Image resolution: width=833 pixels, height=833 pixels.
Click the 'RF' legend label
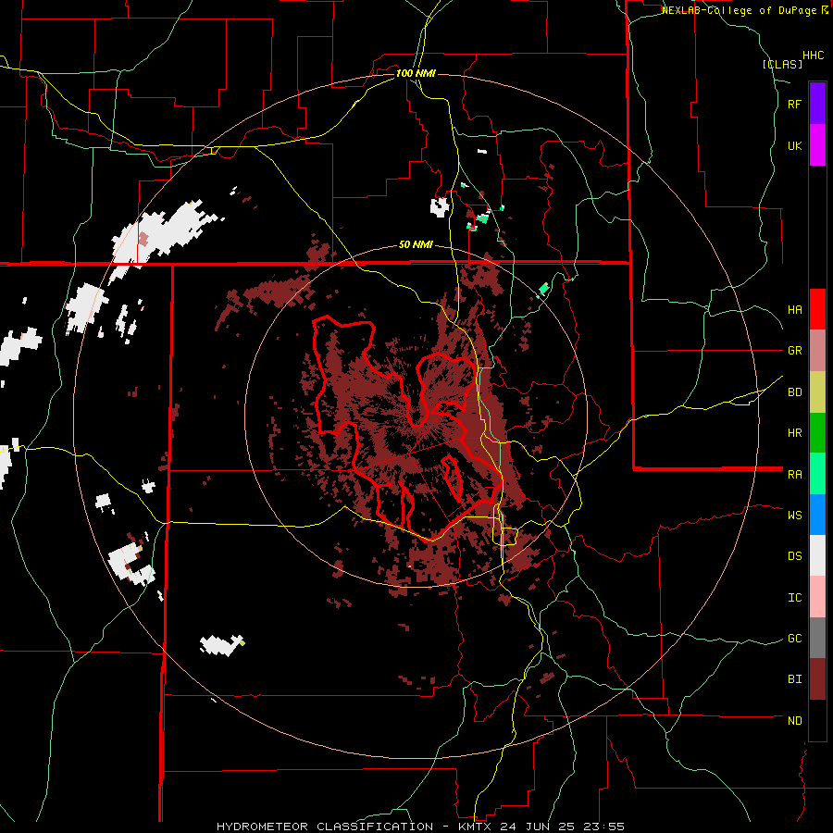794,104
